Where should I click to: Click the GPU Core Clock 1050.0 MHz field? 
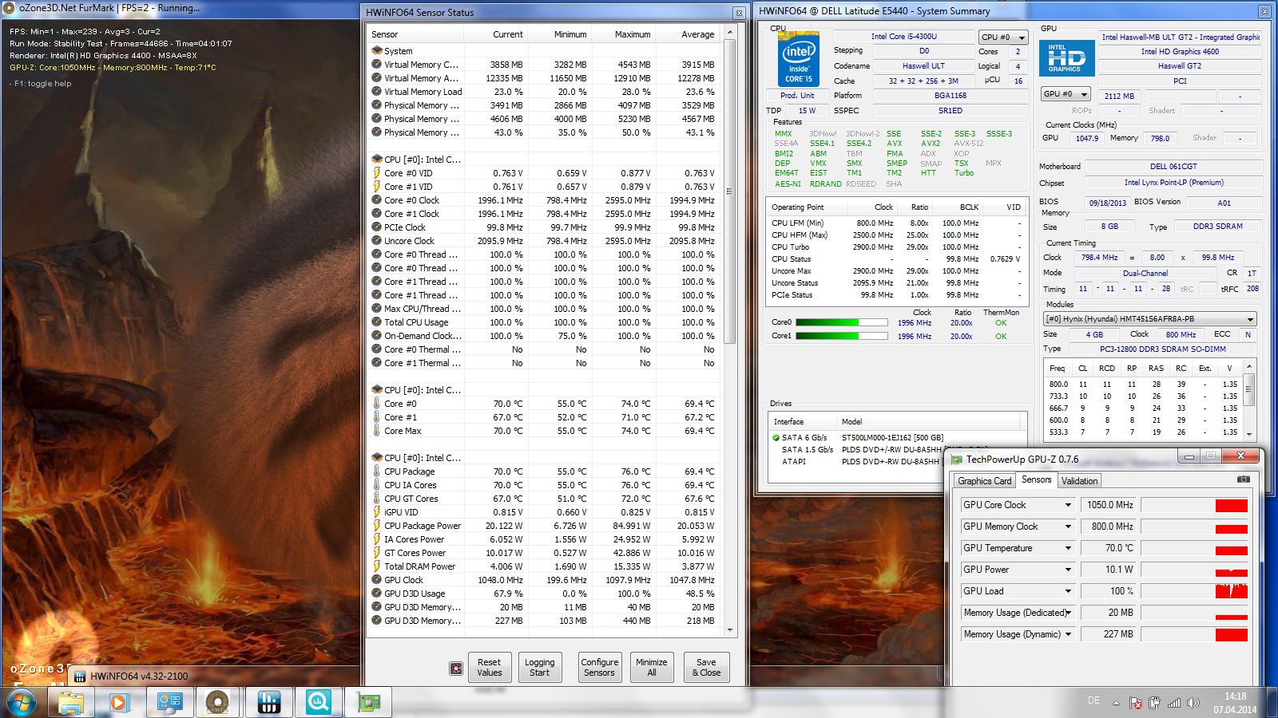pyautogui.click(x=1110, y=505)
